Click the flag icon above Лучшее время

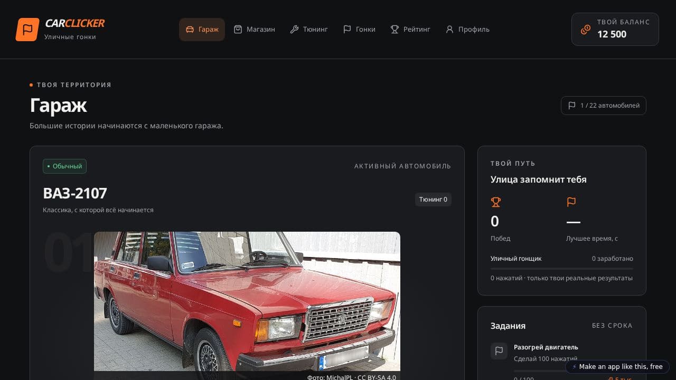pyautogui.click(x=571, y=202)
